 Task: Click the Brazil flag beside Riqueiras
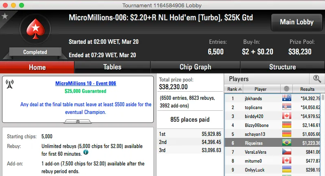[287, 143]
